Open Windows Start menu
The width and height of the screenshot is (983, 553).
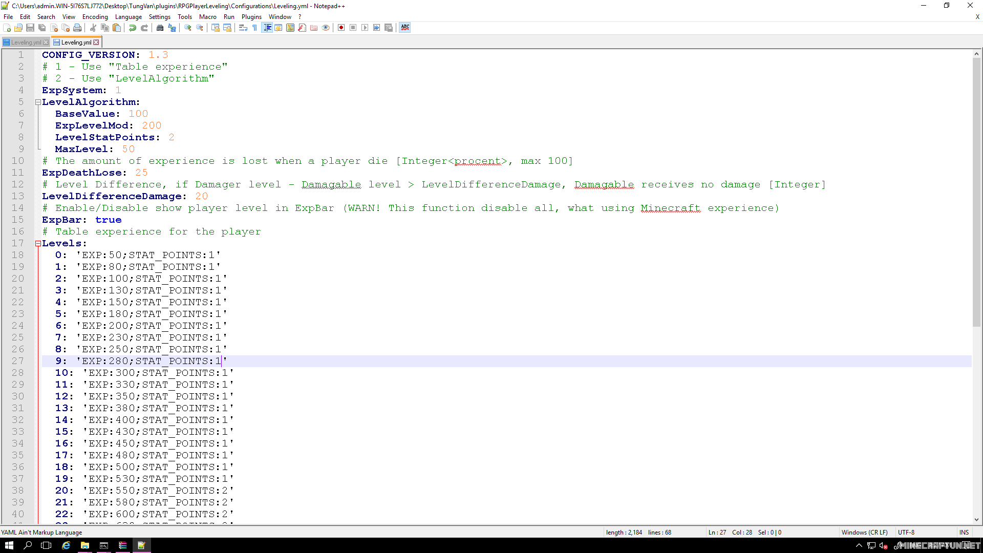click(9, 545)
